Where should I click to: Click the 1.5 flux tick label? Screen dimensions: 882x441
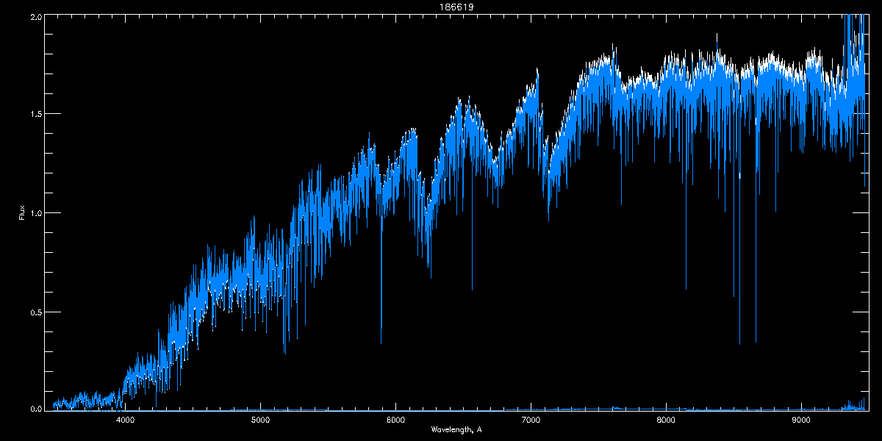tap(35, 114)
